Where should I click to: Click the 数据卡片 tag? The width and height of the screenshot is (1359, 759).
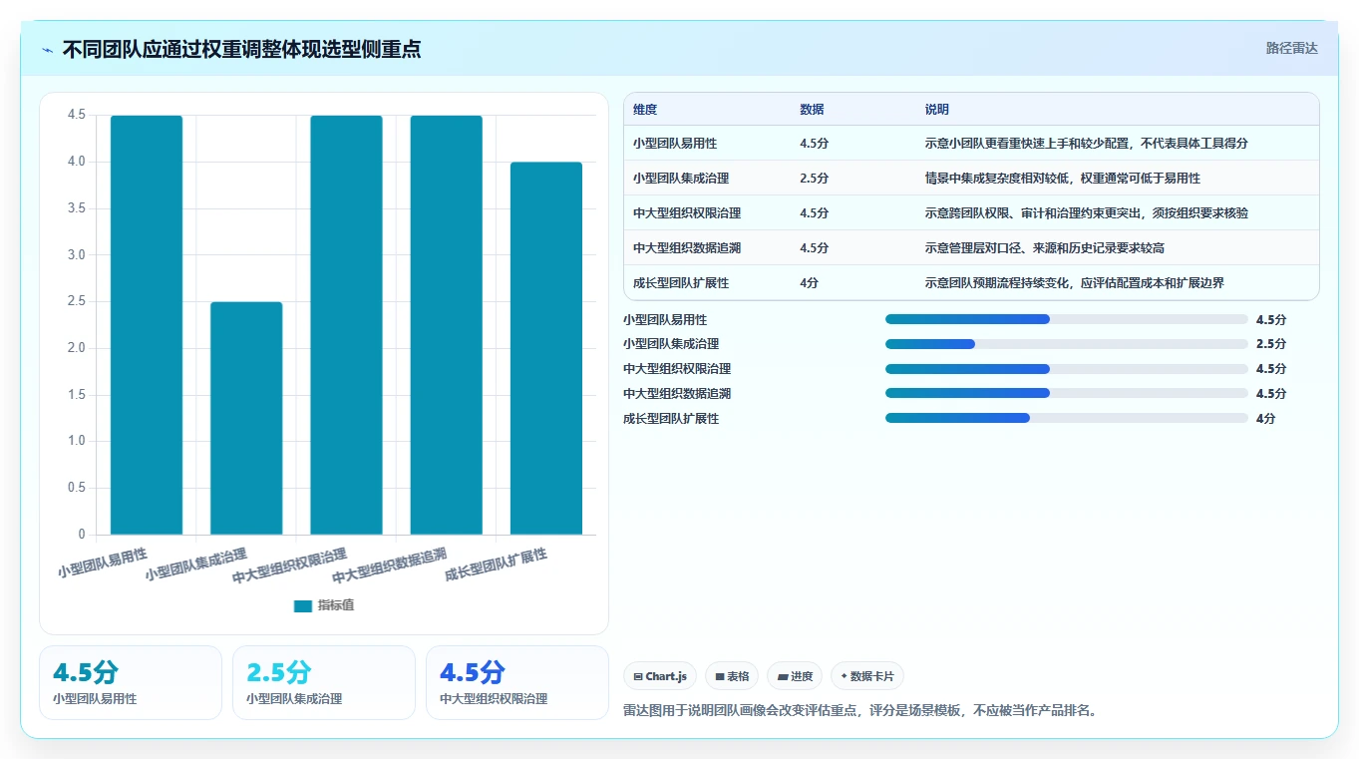[867, 676]
